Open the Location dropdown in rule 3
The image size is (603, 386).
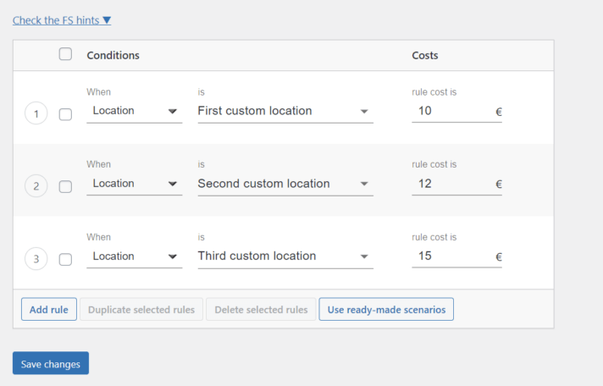[x=135, y=256]
